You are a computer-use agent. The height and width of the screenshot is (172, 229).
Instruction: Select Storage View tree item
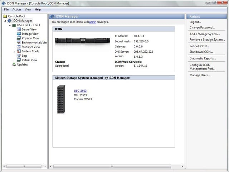tap(30, 34)
